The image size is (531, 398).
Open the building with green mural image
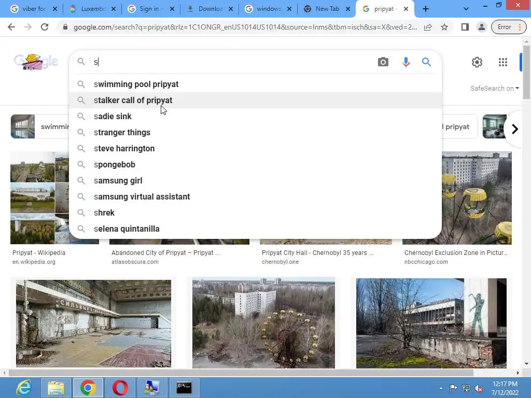431,323
